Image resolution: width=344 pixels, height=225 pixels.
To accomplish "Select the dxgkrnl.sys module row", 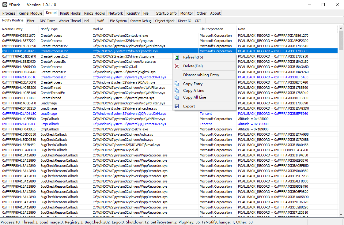I will [169, 72].
